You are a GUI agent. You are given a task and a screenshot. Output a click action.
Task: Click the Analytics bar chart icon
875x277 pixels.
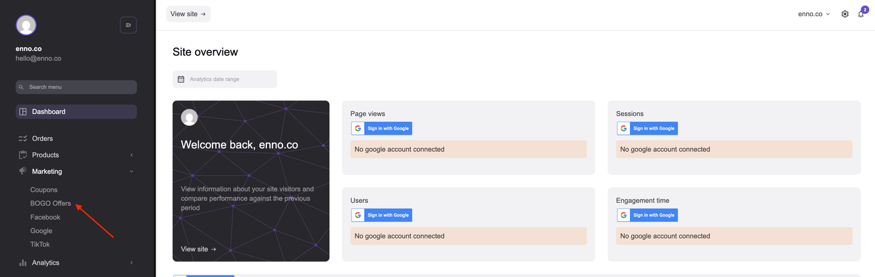point(23,263)
